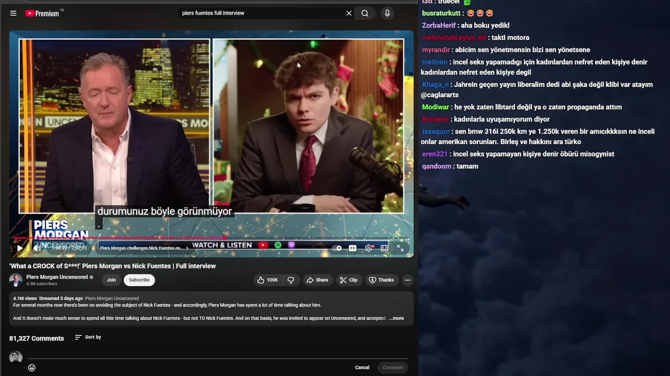This screenshot has height=376, width=670.
Task: Dislike the video
Action: coord(291,280)
